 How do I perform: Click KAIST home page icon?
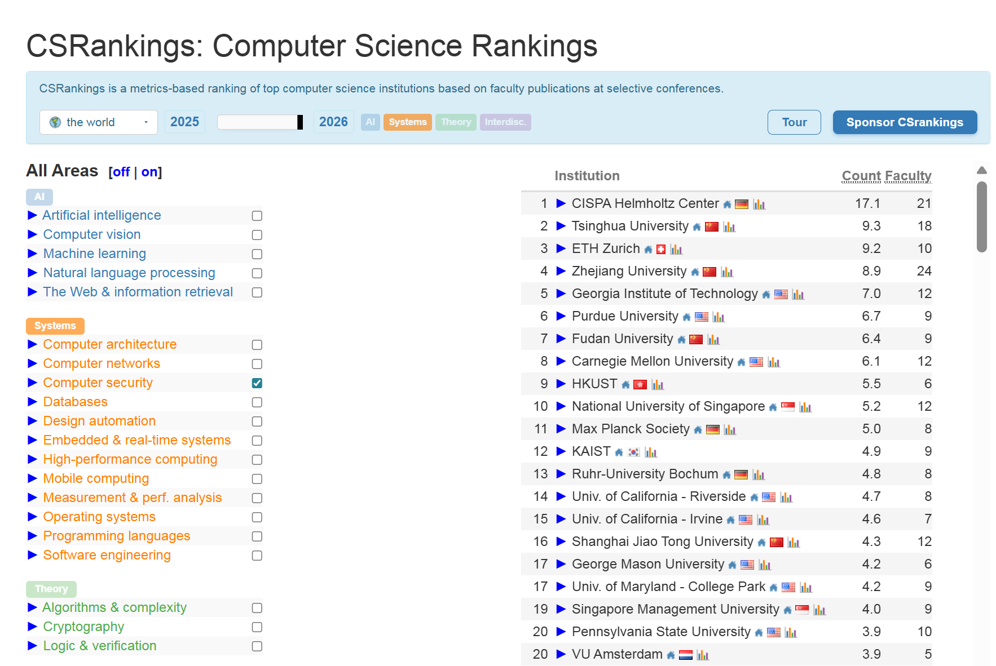click(619, 452)
